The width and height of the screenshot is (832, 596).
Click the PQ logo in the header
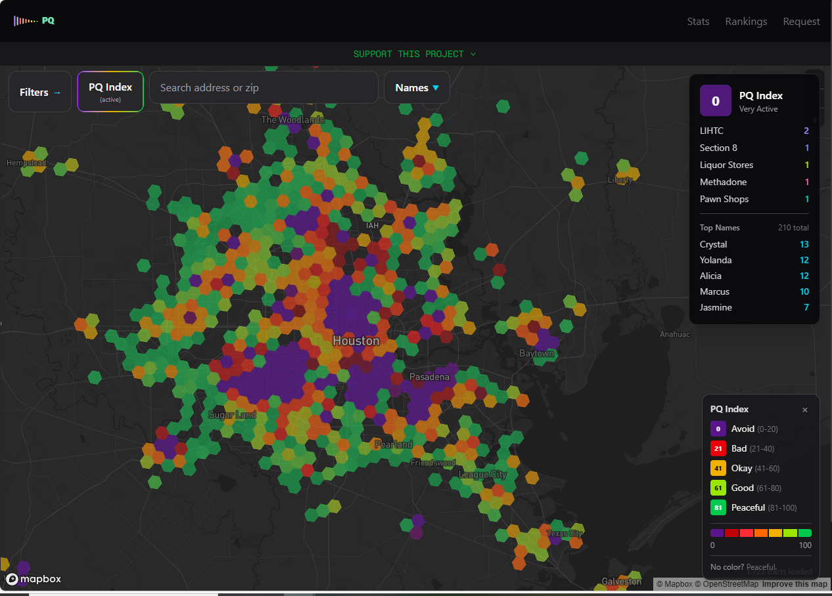pyautogui.click(x=34, y=20)
